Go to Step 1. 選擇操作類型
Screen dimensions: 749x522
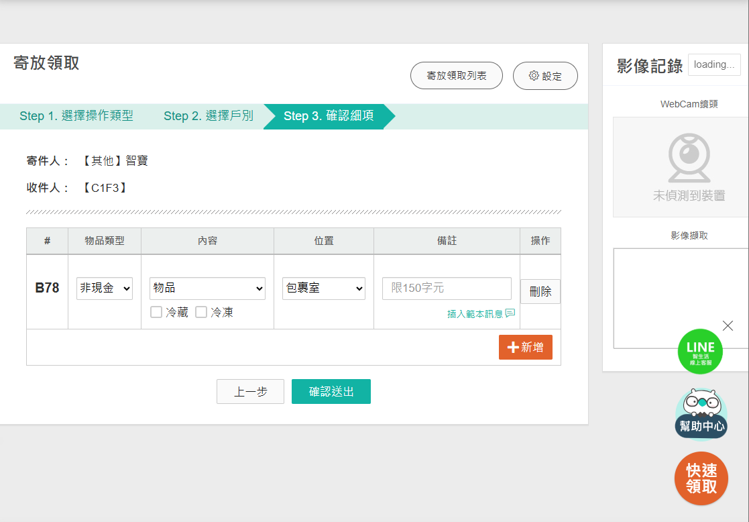(76, 116)
